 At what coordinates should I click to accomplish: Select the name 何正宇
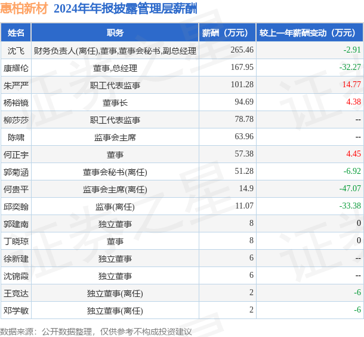[x=16, y=155]
